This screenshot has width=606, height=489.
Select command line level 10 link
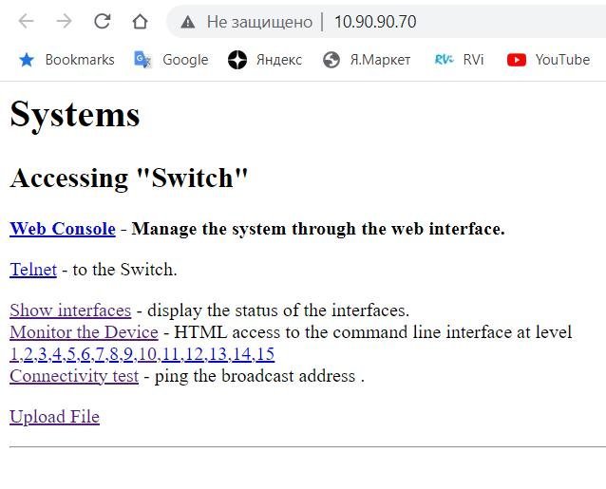point(147,354)
